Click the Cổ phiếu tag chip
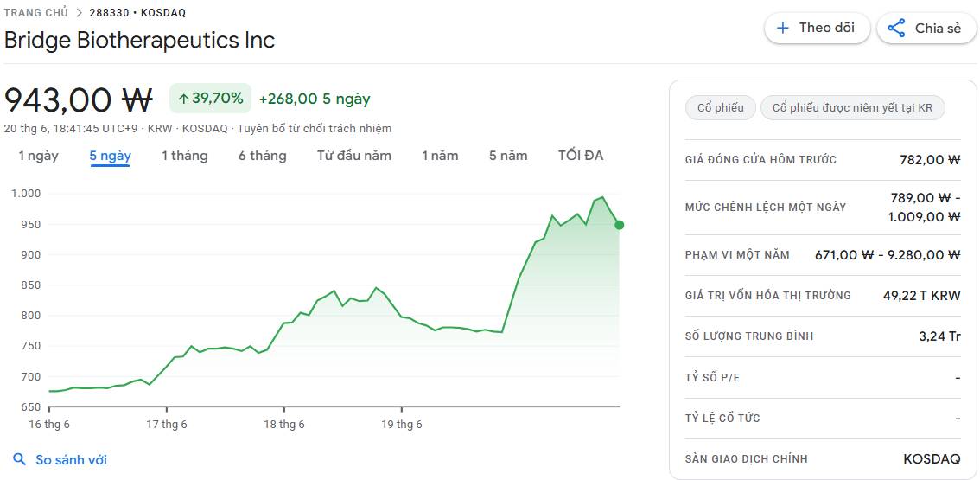 (x=721, y=107)
